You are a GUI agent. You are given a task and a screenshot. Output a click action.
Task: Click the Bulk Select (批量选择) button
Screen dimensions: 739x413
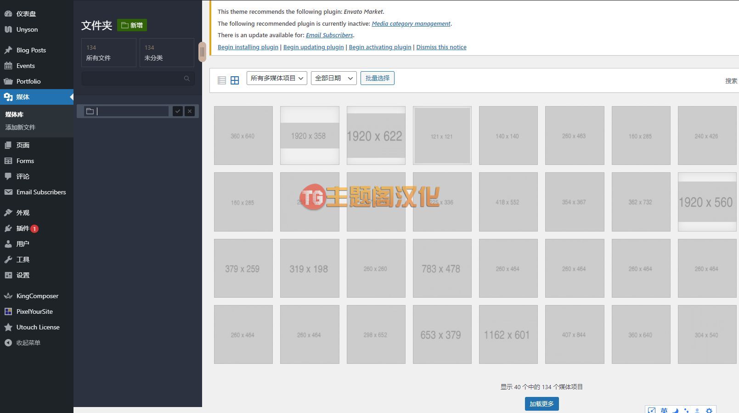click(x=378, y=78)
